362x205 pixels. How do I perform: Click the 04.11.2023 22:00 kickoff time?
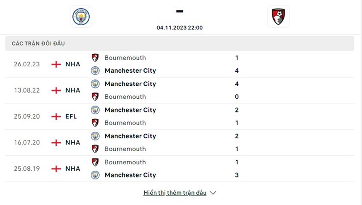180,28
